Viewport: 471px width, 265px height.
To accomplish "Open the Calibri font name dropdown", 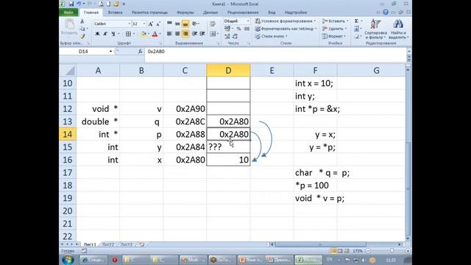I will (x=130, y=24).
